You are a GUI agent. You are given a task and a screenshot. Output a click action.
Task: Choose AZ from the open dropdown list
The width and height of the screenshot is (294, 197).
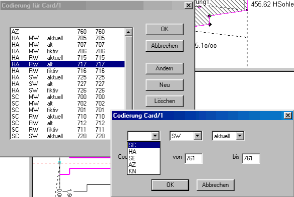coord(143,165)
